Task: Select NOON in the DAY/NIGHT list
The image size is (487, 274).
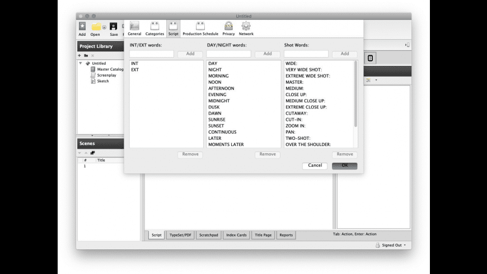Action: (x=214, y=82)
